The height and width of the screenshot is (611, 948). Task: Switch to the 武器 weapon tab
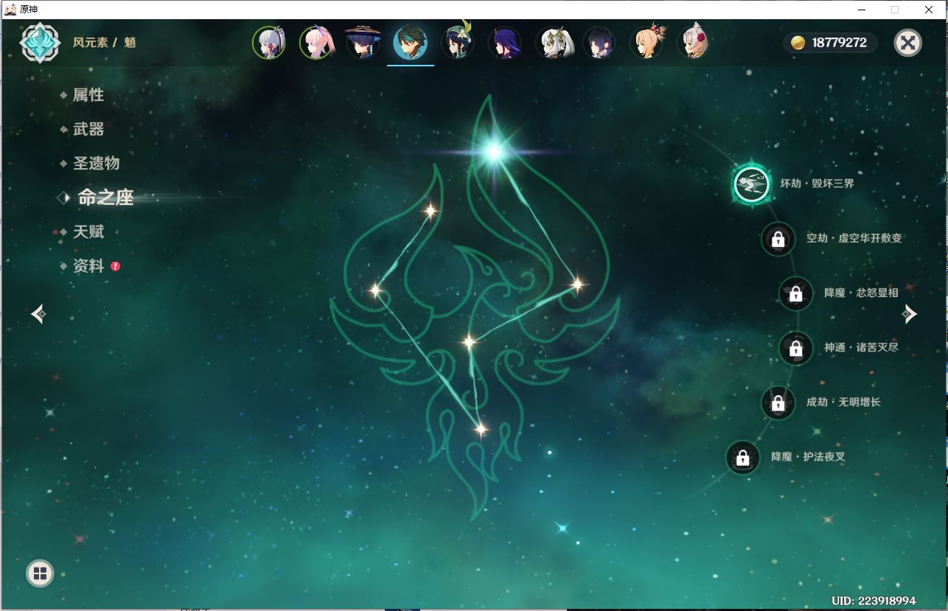pyautogui.click(x=88, y=129)
